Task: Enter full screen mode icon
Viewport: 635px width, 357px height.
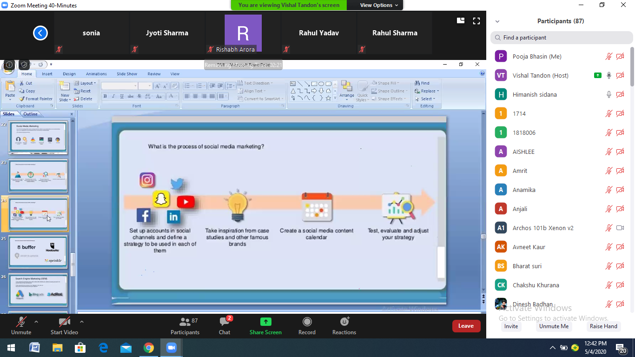Action: 476,20
